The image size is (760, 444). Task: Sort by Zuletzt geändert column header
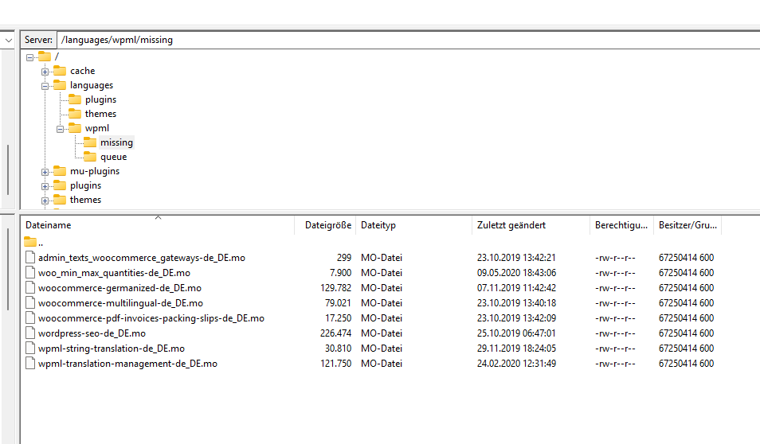click(x=531, y=225)
